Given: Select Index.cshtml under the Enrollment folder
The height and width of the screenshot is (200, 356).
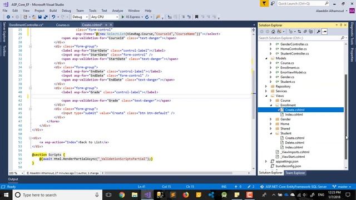Looking at the screenshot, I should pyautogui.click(x=294, y=114).
